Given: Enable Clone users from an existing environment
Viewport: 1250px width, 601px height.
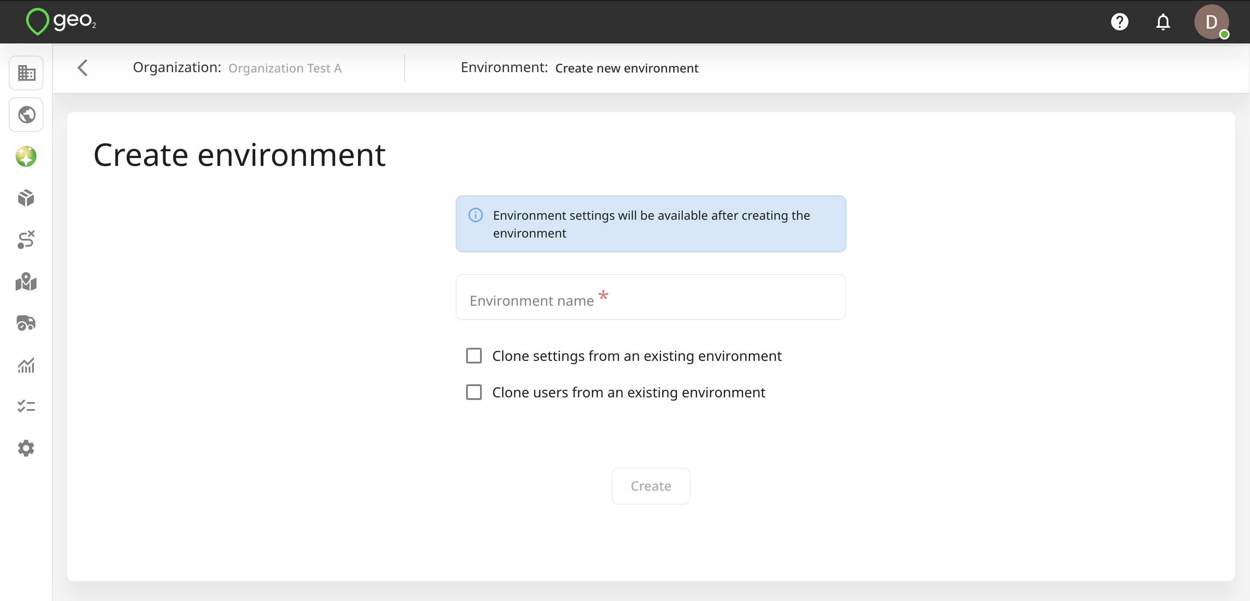Looking at the screenshot, I should [x=474, y=392].
